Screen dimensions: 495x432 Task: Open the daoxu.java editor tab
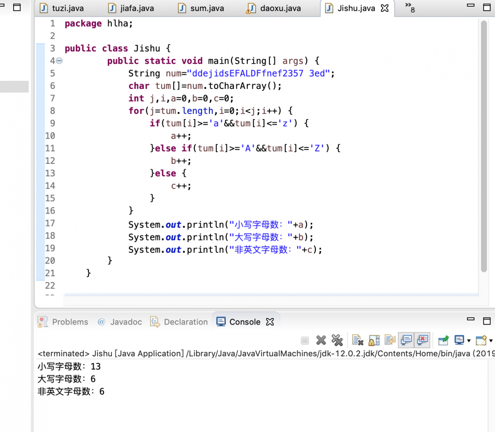[275, 8]
